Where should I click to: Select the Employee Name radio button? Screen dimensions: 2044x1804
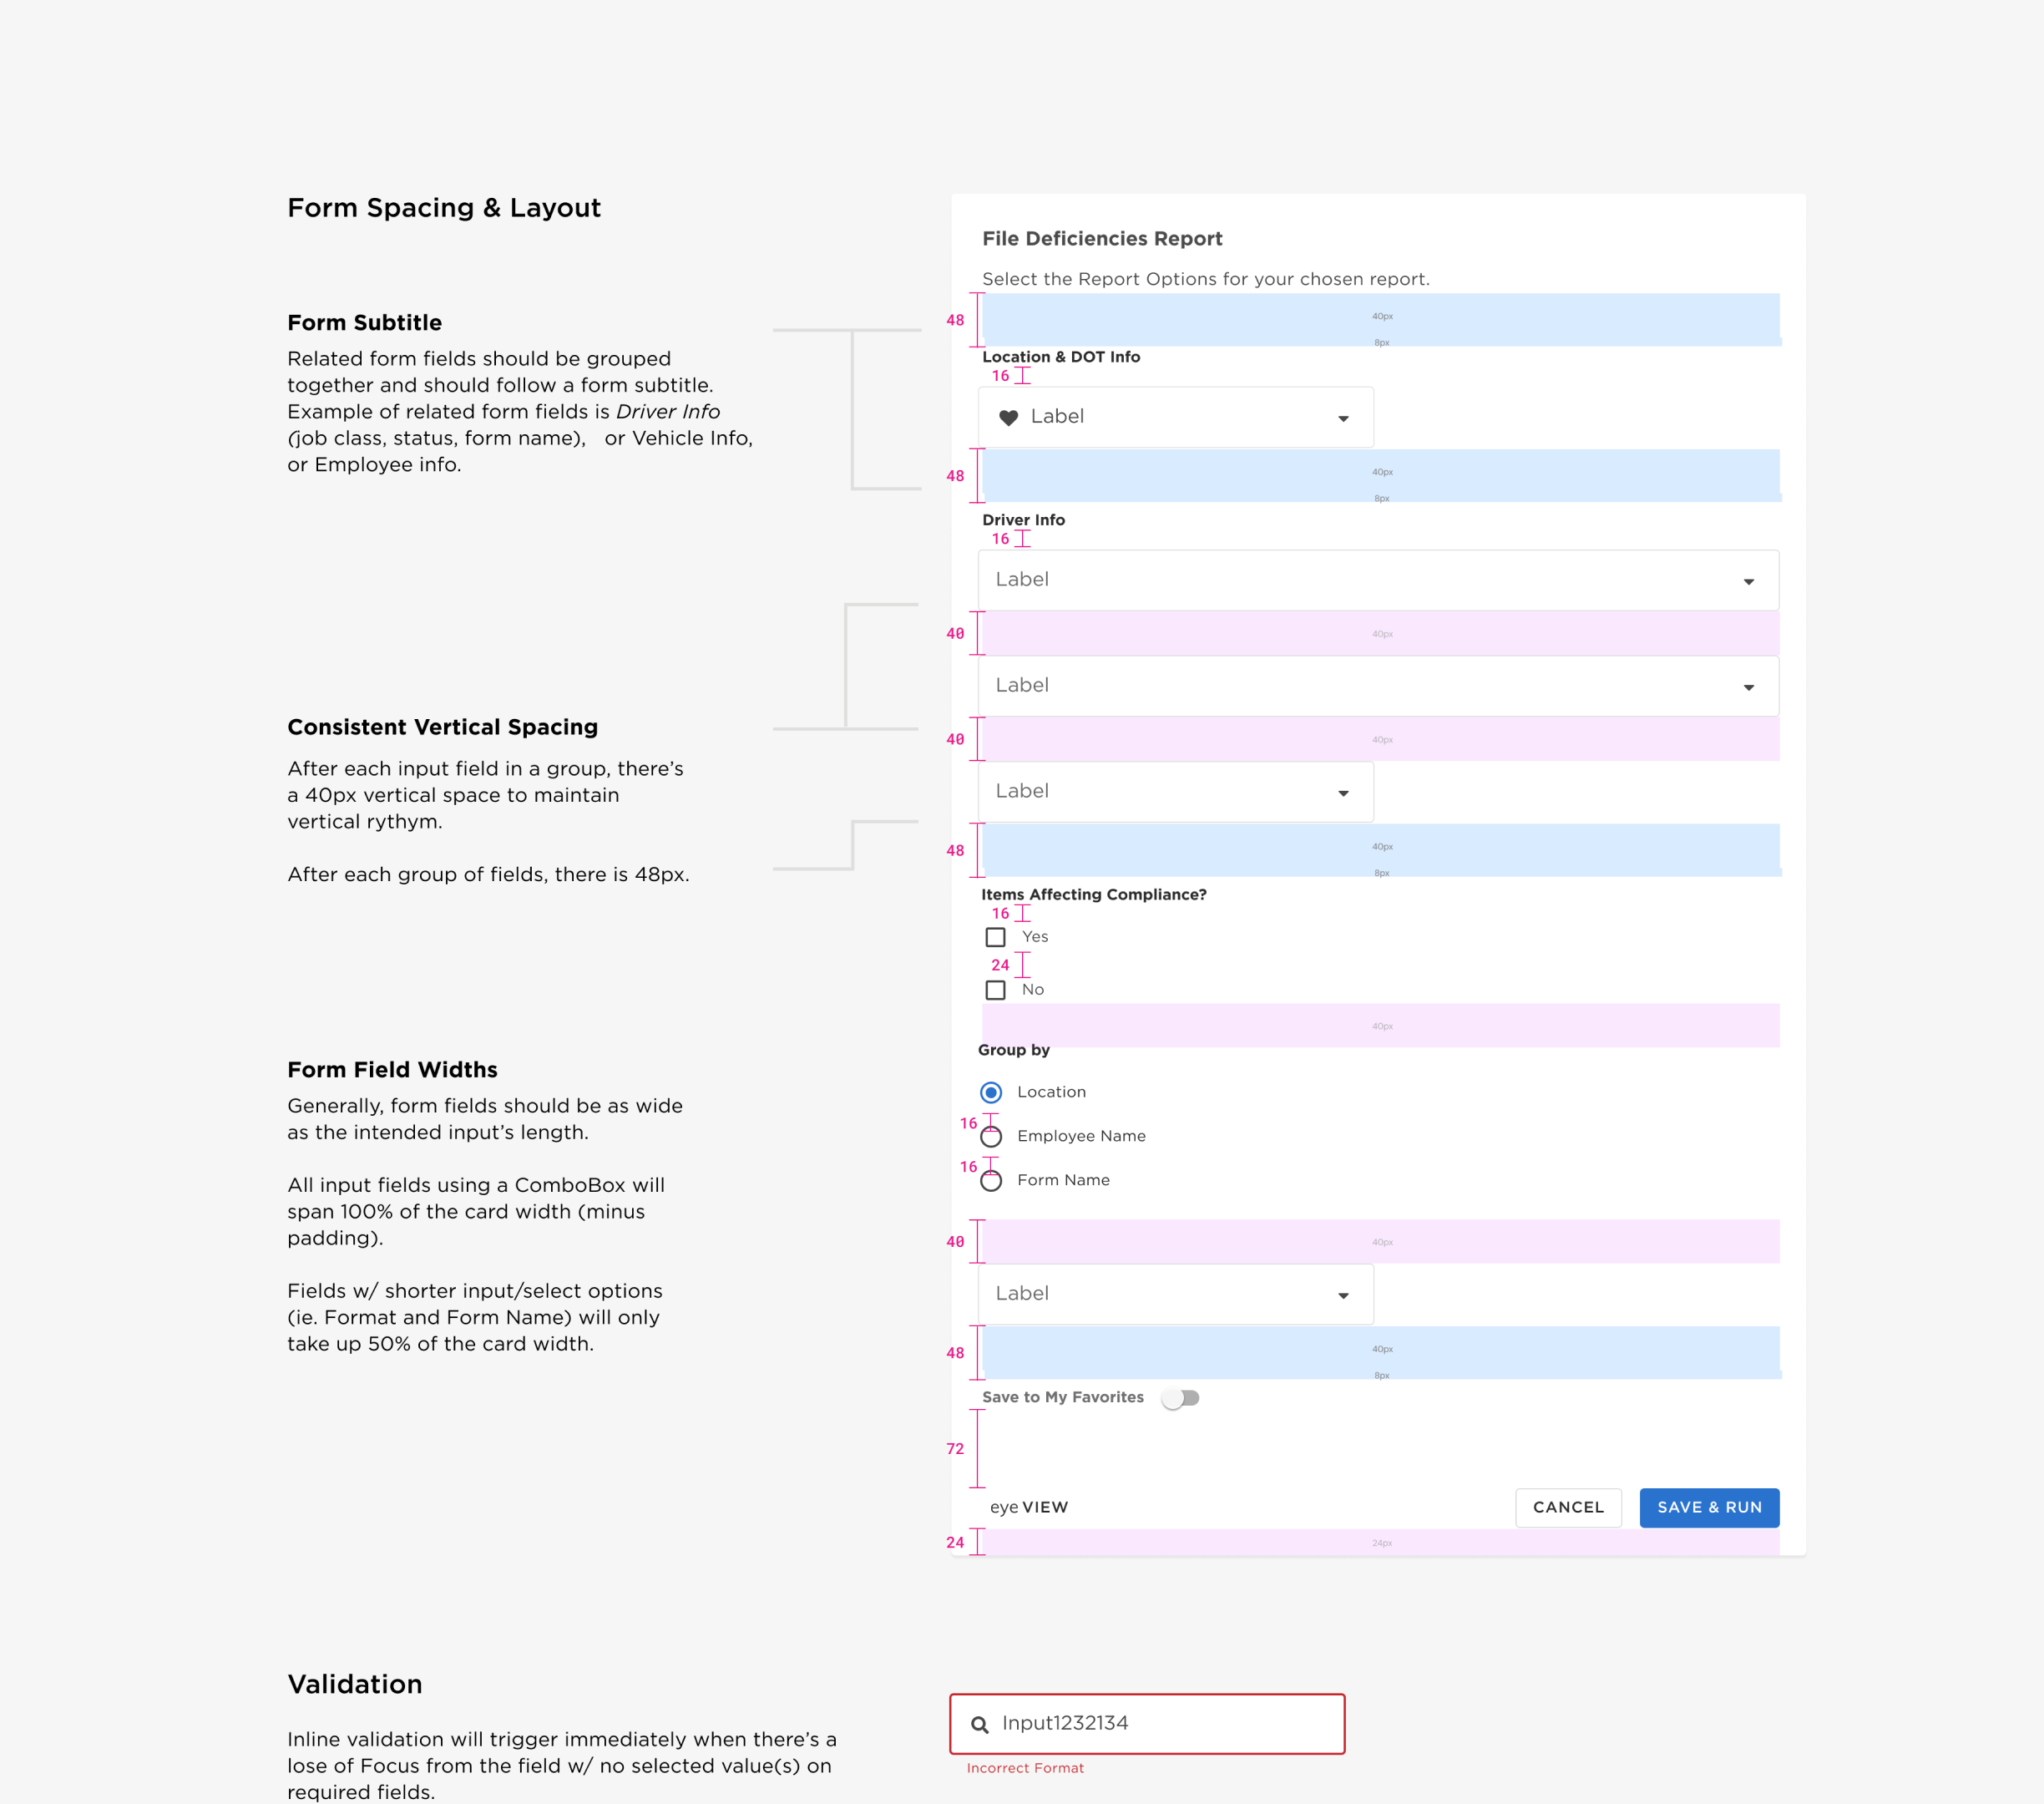coord(990,1136)
